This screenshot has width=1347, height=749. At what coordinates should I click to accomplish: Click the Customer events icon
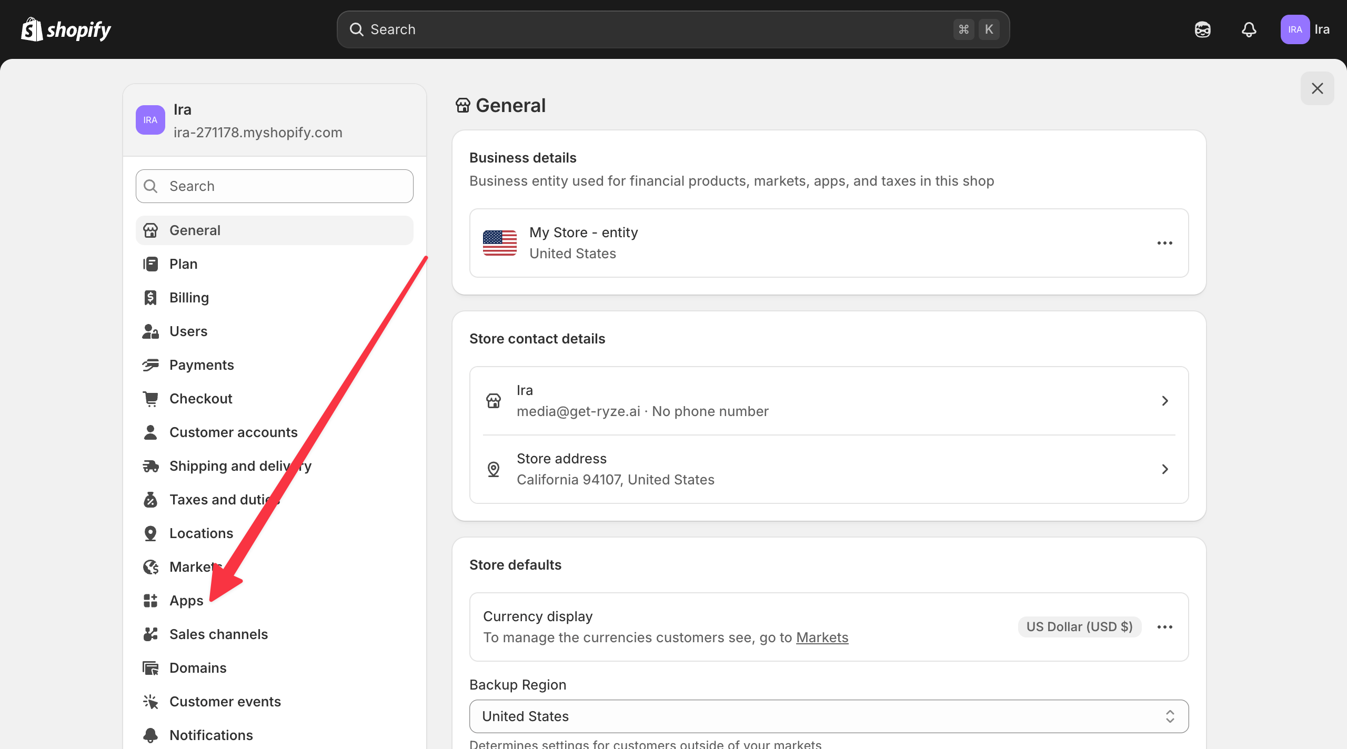pyautogui.click(x=150, y=702)
